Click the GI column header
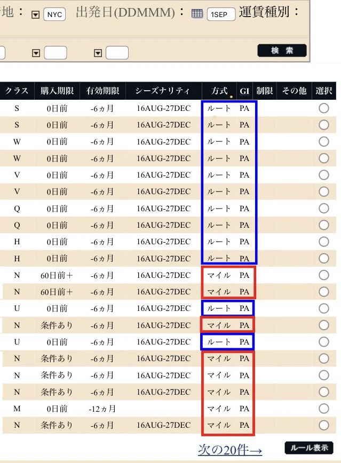 coord(244,91)
